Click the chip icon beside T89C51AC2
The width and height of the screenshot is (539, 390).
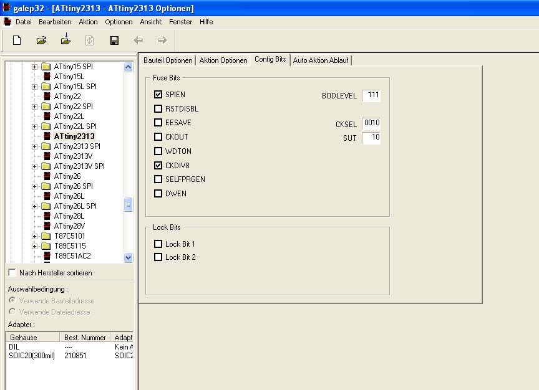coord(47,255)
